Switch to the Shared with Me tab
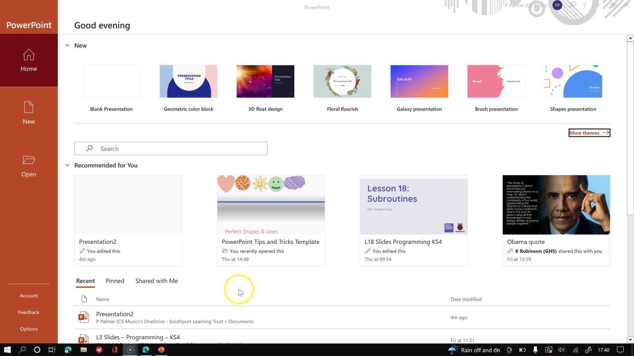This screenshot has width=634, height=356. pyautogui.click(x=156, y=281)
